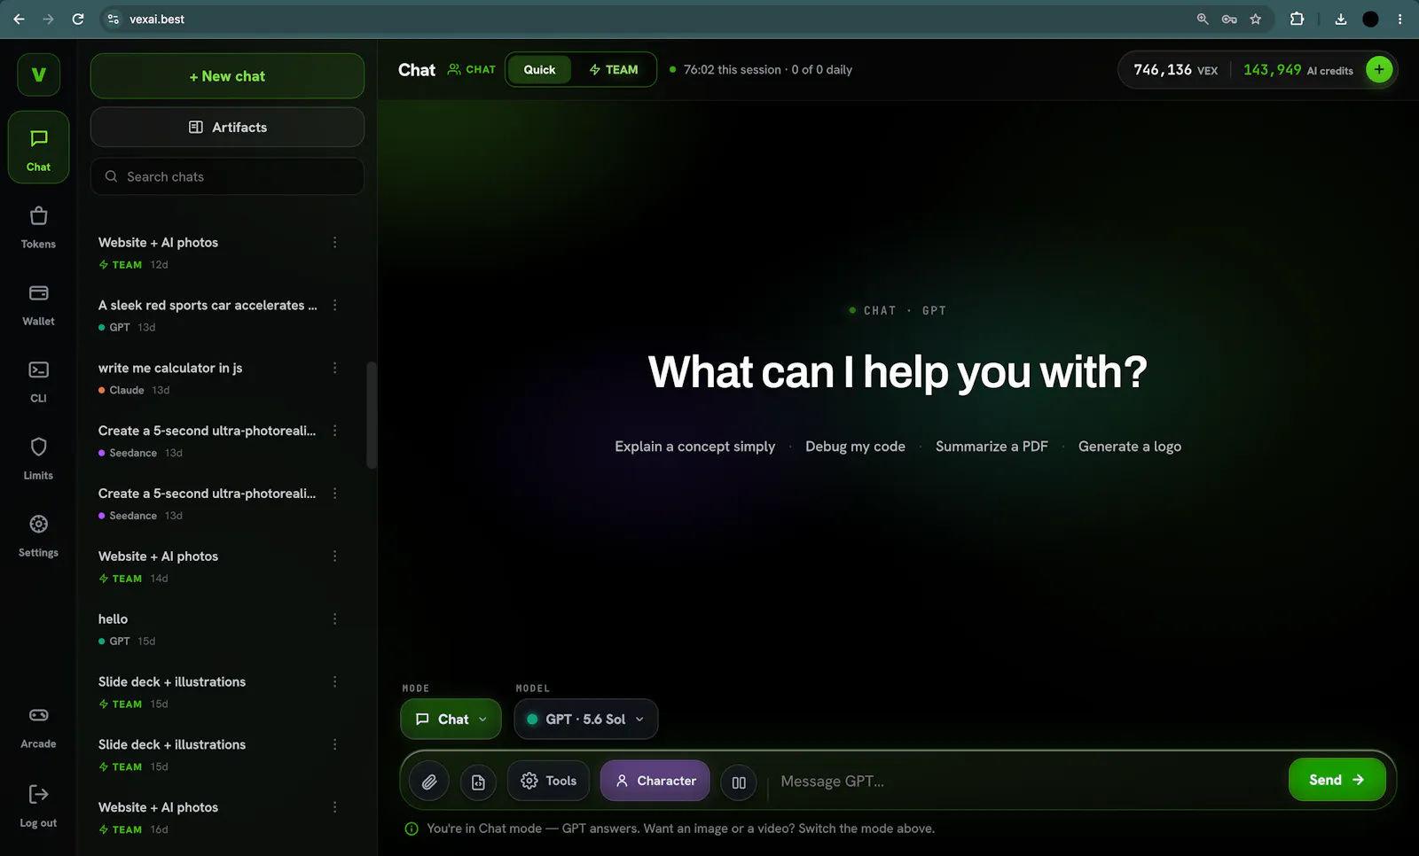Open options menu for first Website + AI photos 12d
The height and width of the screenshot is (856, 1419).
334,242
